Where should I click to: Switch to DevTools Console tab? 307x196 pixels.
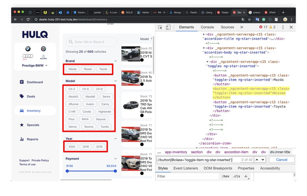coord(207,27)
